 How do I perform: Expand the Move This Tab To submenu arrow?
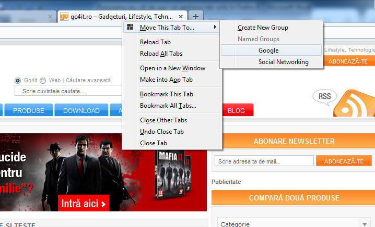(x=215, y=27)
